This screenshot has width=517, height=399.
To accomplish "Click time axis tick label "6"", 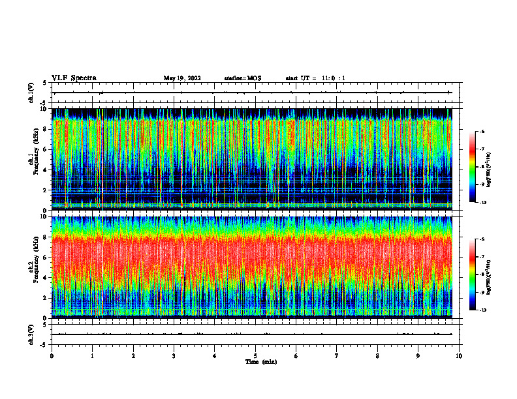I will (x=296, y=356).
